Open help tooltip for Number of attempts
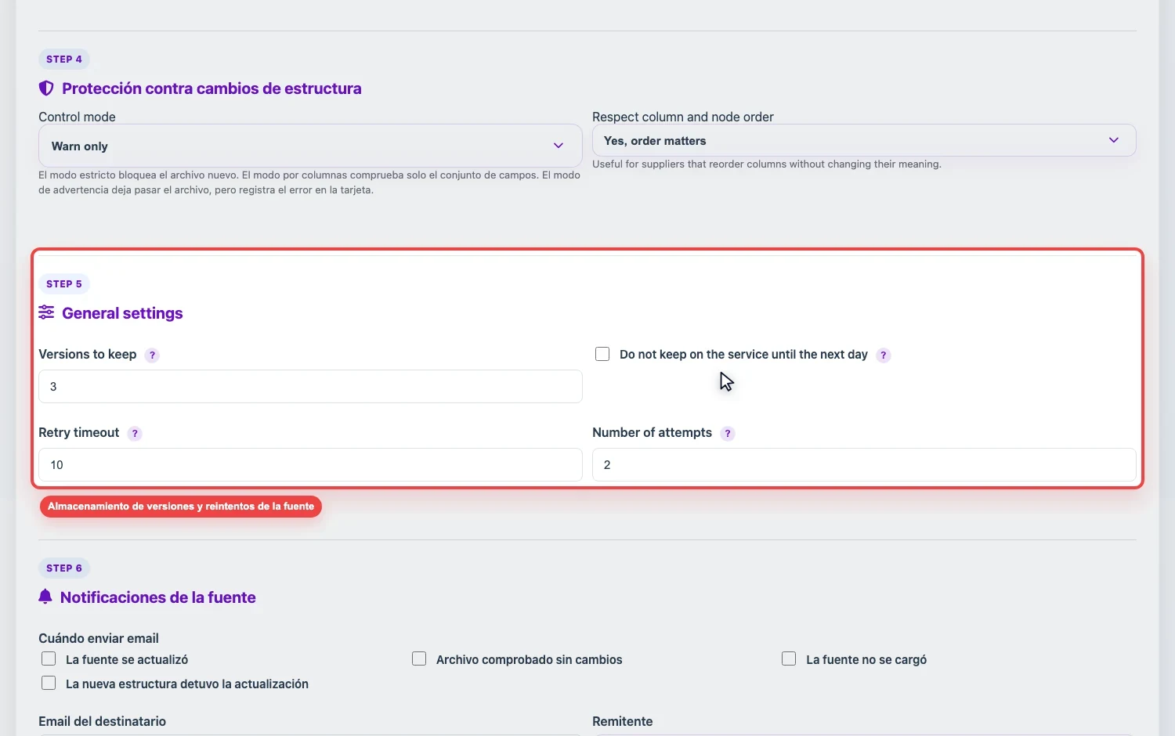Image resolution: width=1175 pixels, height=736 pixels. 728,433
